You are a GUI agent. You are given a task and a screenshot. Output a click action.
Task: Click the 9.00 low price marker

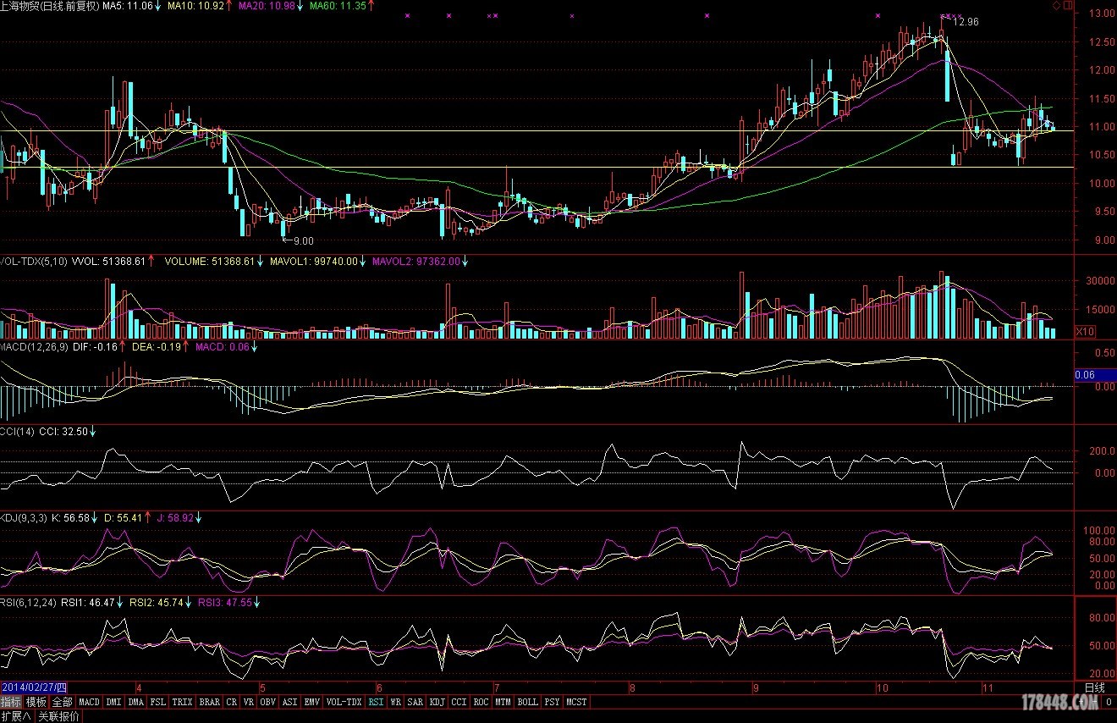303,241
